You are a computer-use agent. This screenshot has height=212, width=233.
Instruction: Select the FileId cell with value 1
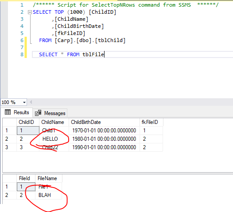(26, 187)
